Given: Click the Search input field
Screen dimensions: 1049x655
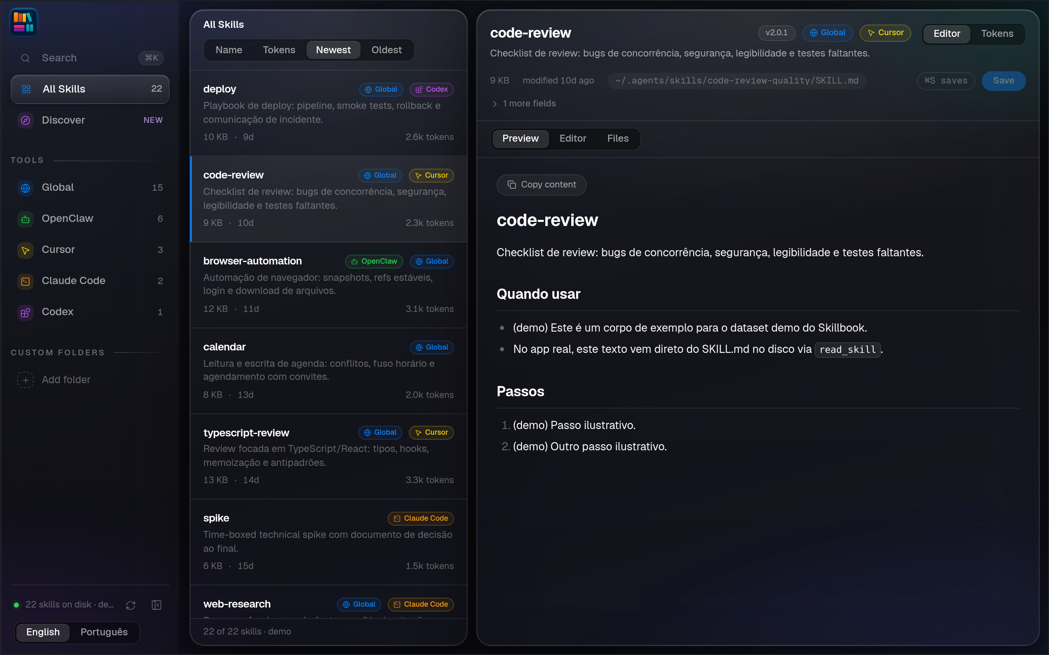Looking at the screenshot, I should point(90,58).
